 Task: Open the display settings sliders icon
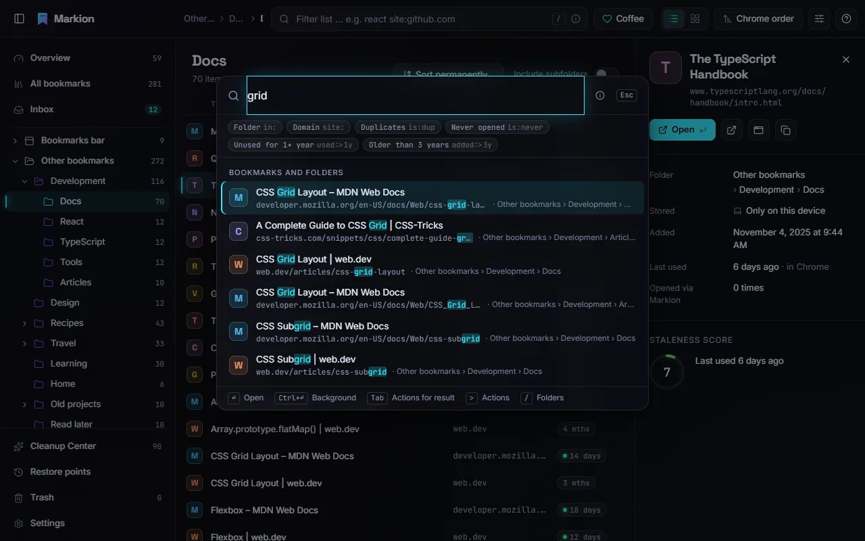pos(819,19)
